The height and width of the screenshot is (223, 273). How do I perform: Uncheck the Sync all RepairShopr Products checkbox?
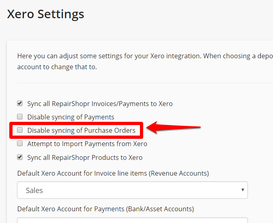20,157
